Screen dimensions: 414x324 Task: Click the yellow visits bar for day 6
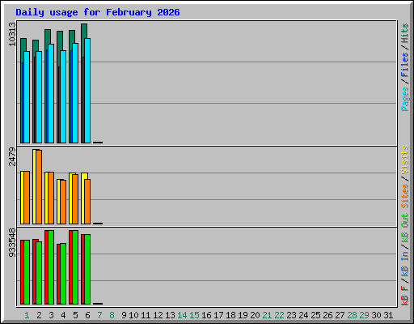[82, 198]
